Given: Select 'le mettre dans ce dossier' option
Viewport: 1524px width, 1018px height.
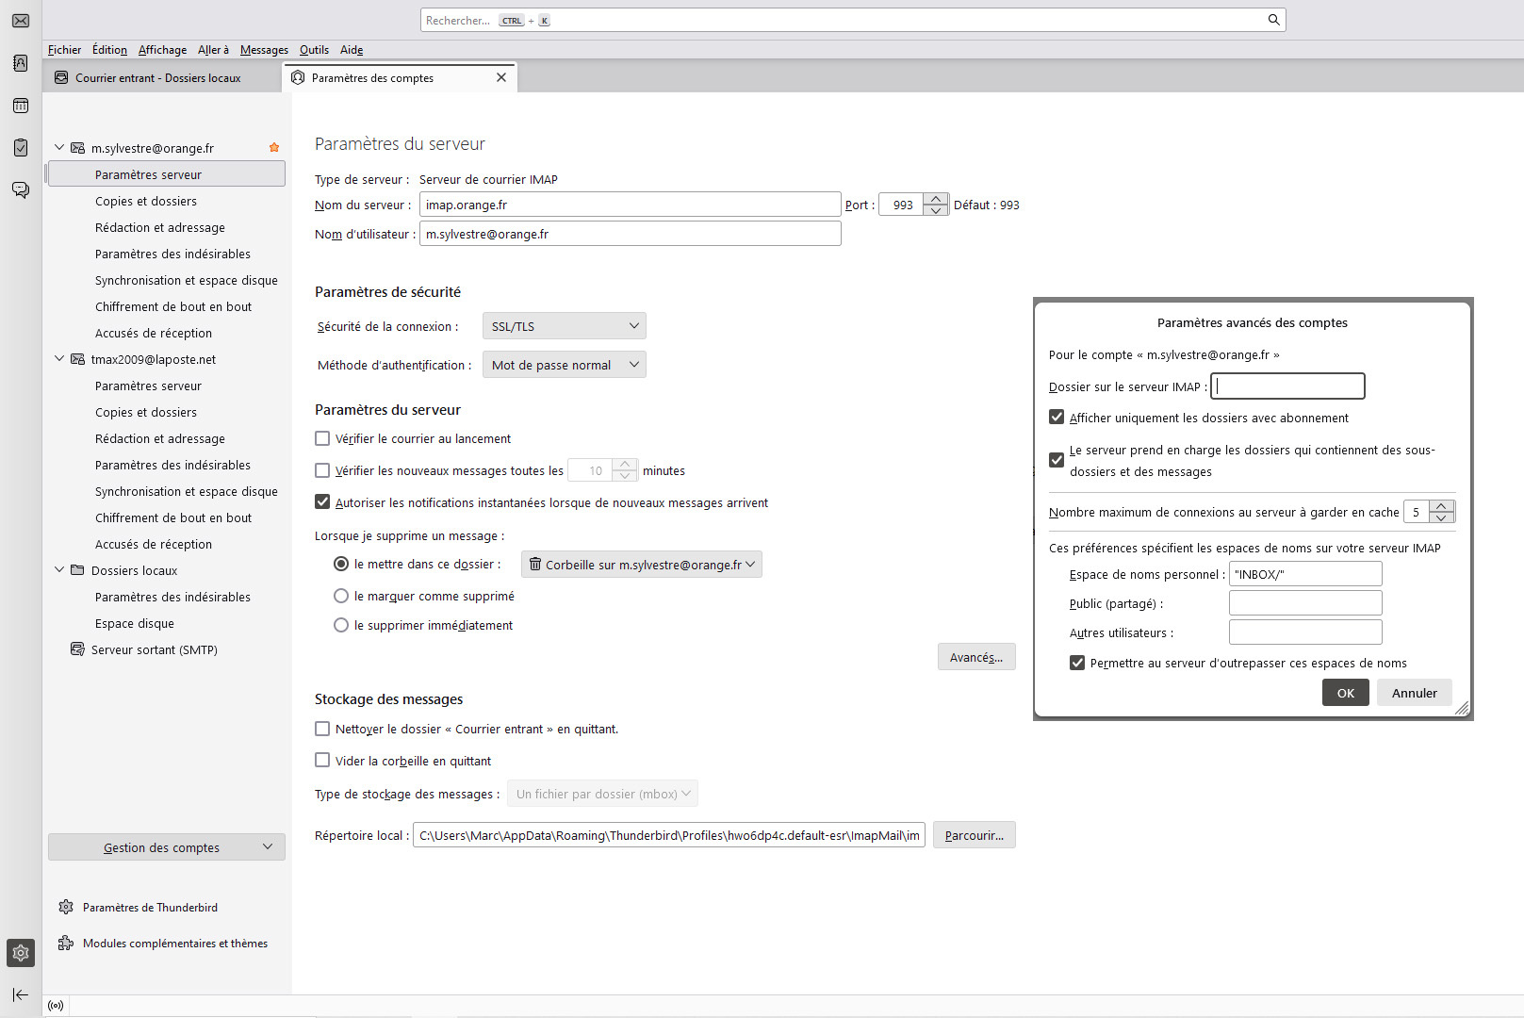Looking at the screenshot, I should (x=341, y=564).
